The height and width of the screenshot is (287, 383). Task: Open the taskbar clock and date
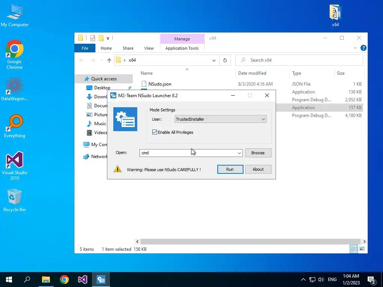351,280
